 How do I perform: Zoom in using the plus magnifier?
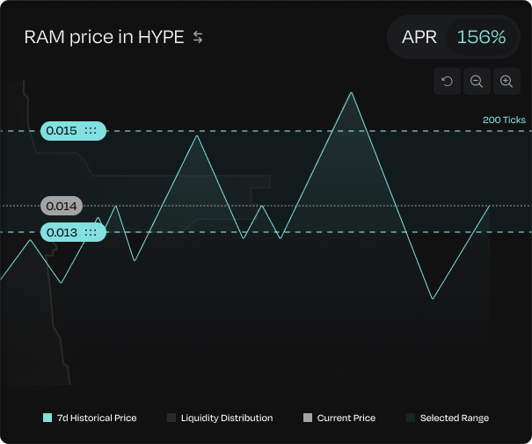(x=506, y=82)
